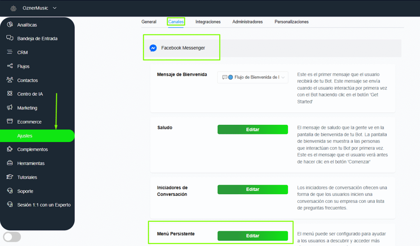Image resolution: width=420 pixels, height=246 pixels.
Task: Go to the Flujos section
Action: tap(25, 66)
